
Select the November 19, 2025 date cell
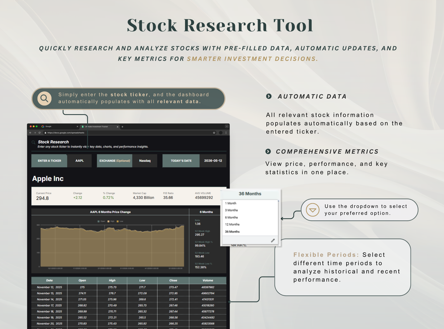click(49, 318)
